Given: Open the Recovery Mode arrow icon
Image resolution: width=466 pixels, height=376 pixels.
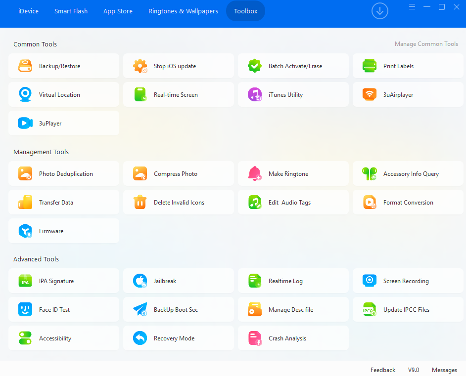Looking at the screenshot, I should pyautogui.click(x=140, y=338).
